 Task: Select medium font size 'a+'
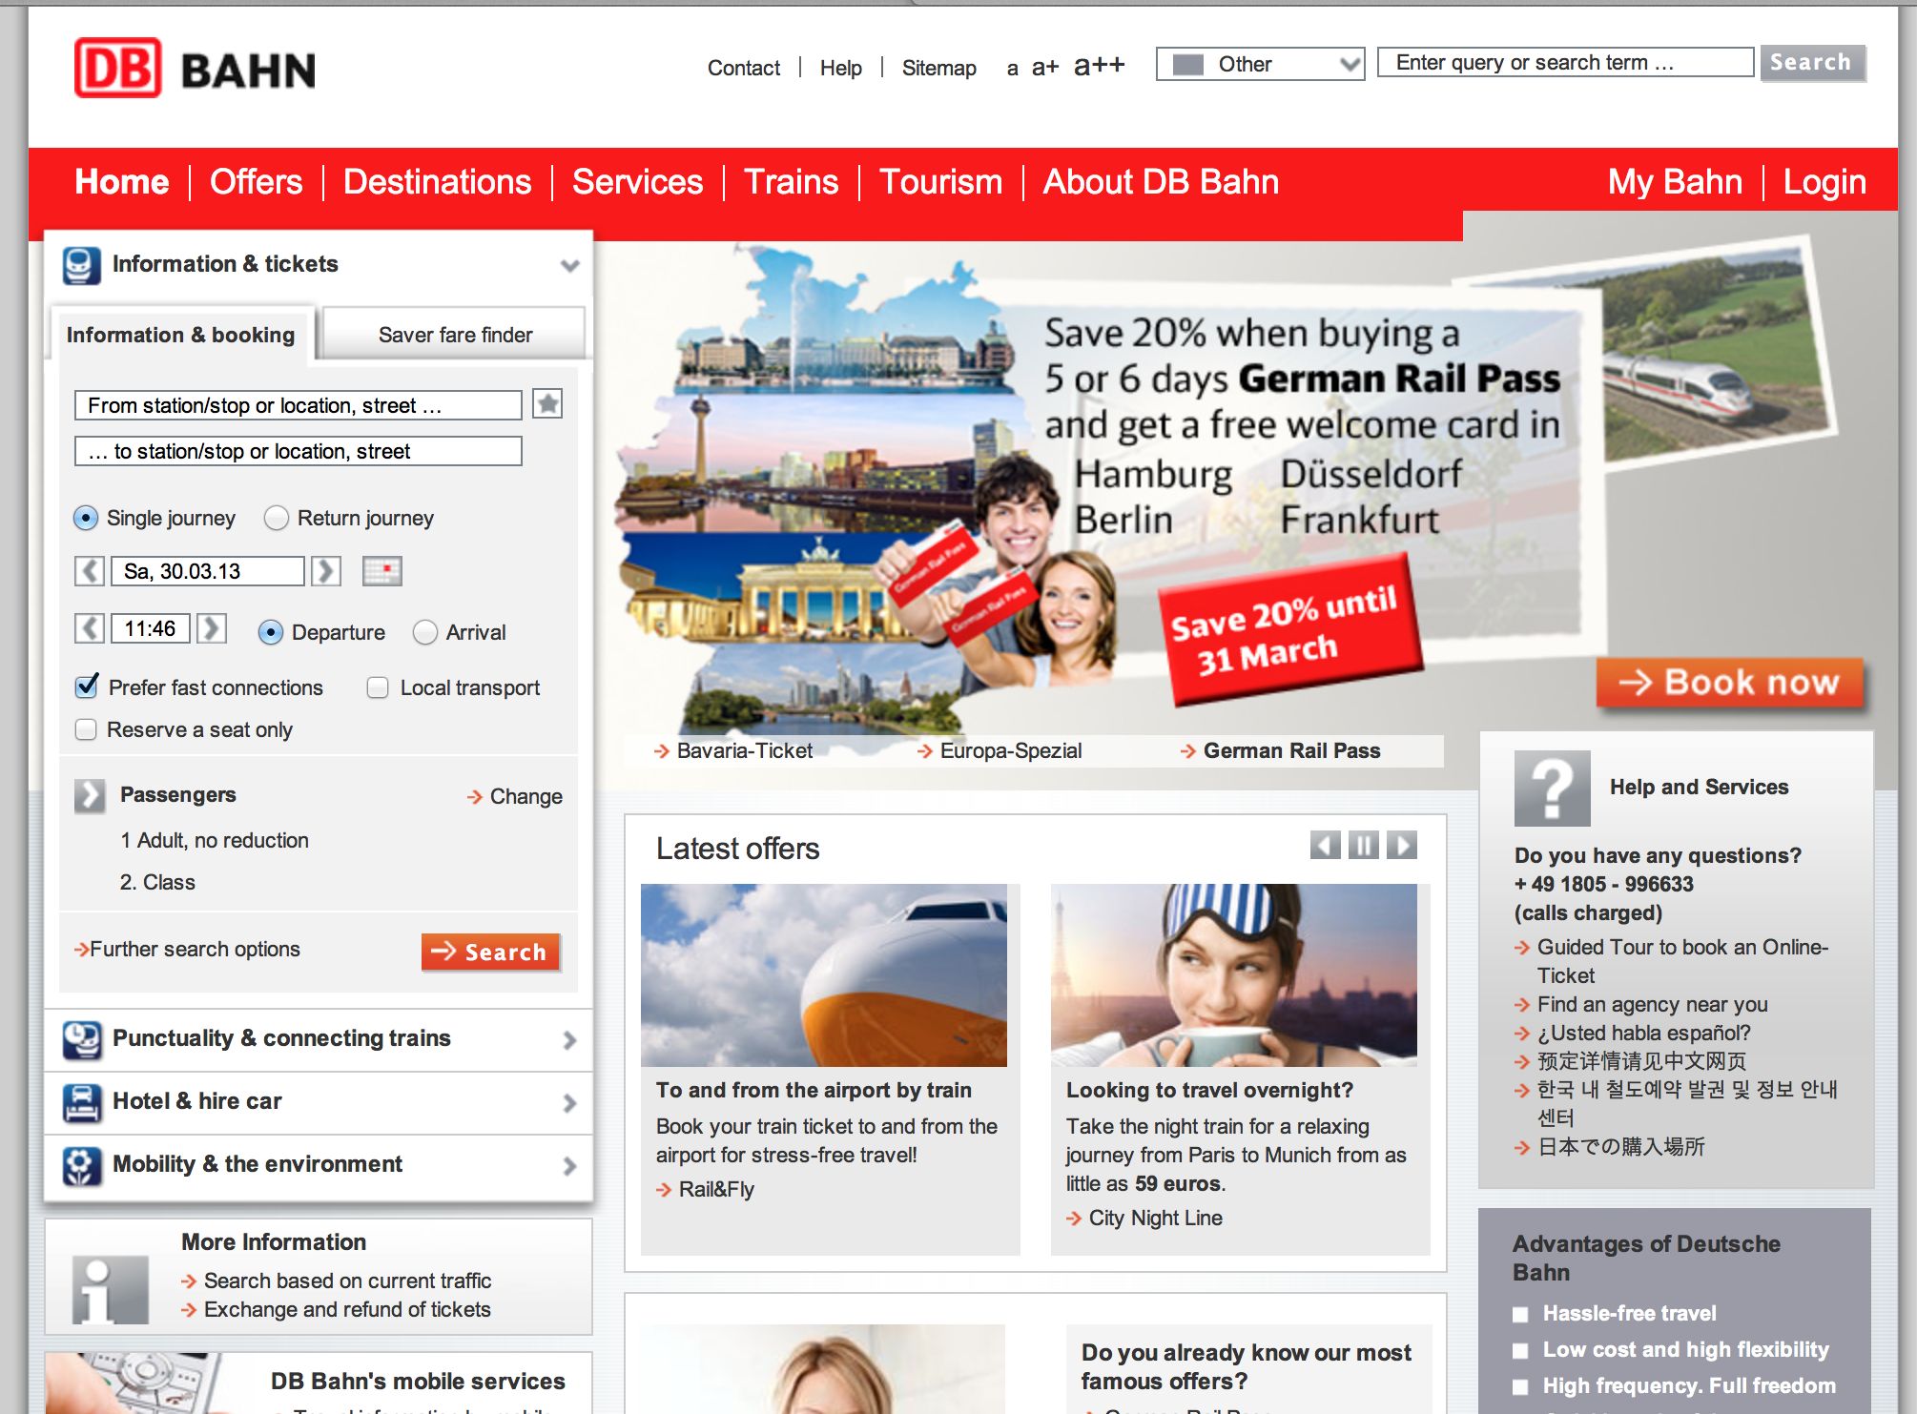1044,67
